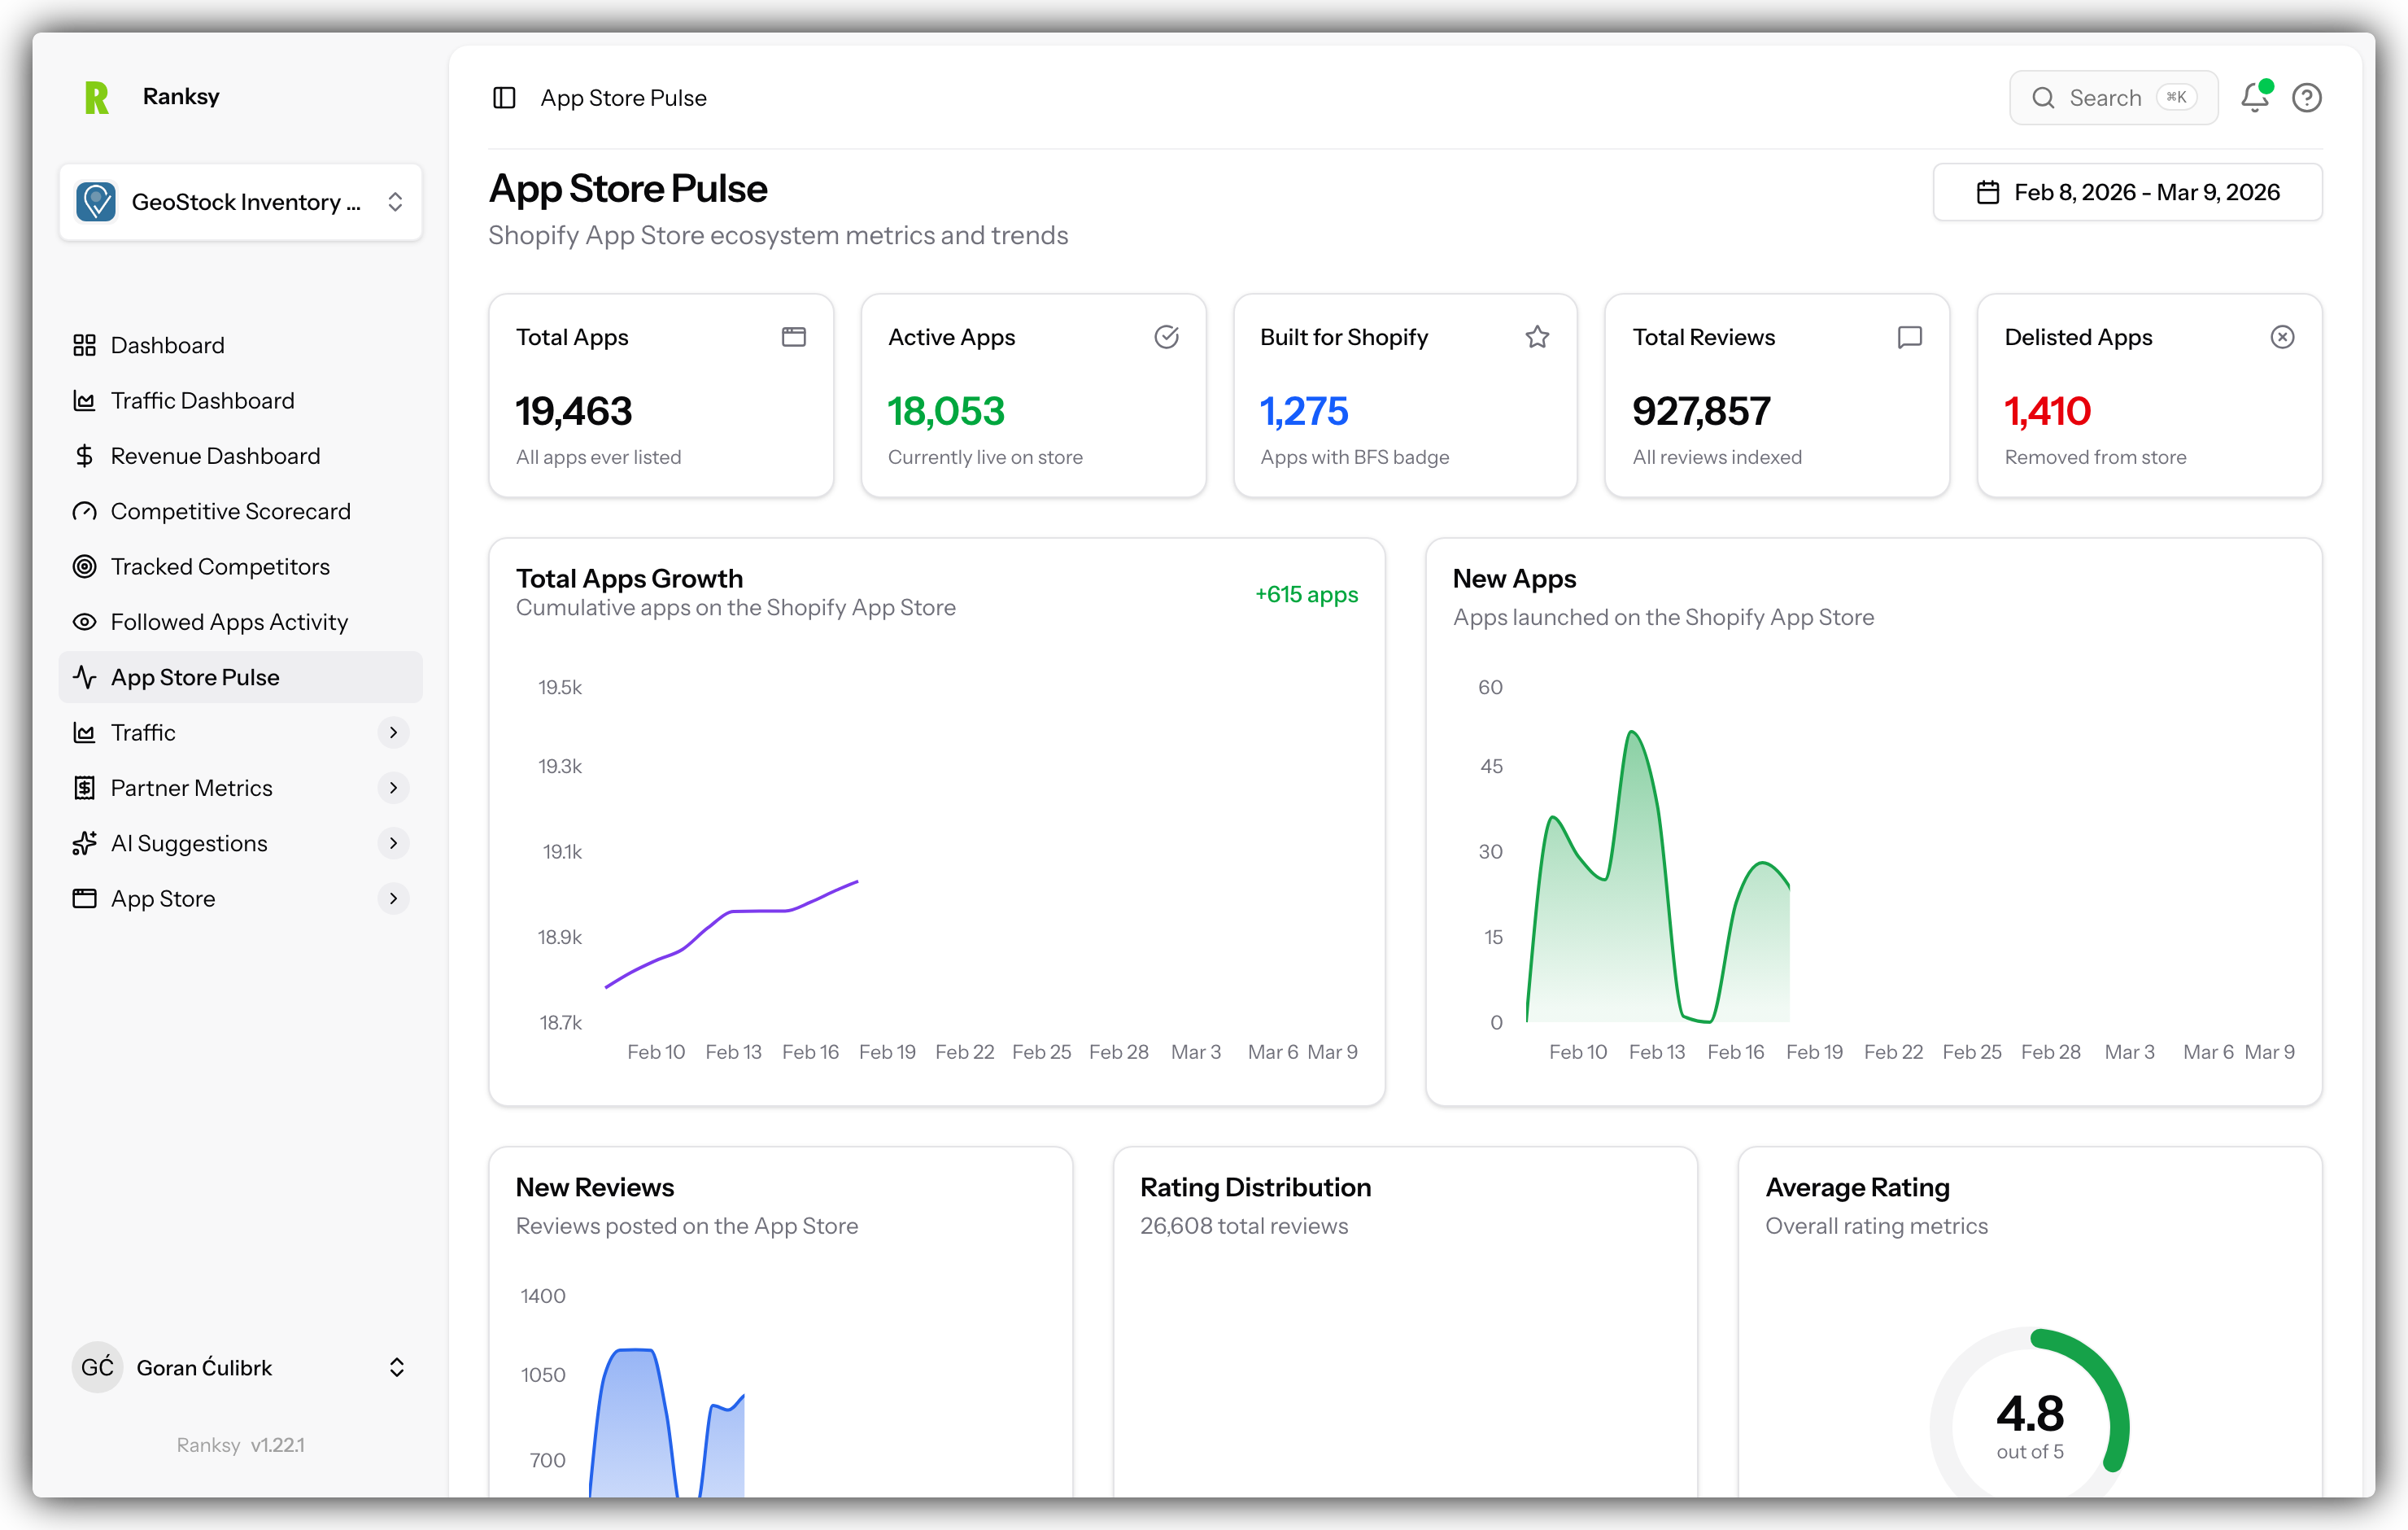Click the Active Apps checkmark circle icon
The height and width of the screenshot is (1530, 2408).
pyautogui.click(x=1166, y=337)
